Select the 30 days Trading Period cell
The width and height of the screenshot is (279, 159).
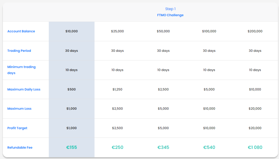(x=117, y=50)
